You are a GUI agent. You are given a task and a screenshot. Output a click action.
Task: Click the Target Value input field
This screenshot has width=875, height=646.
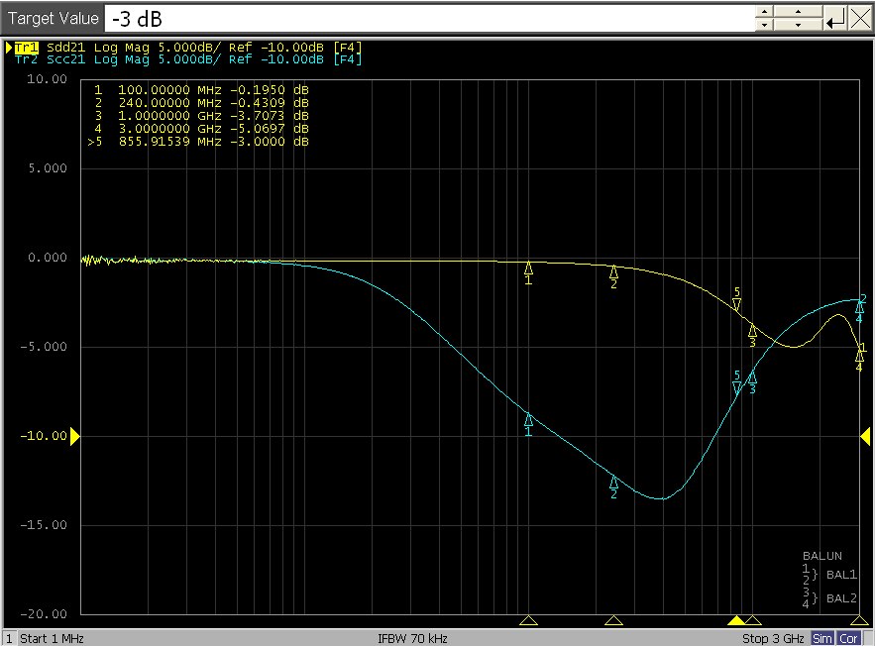428,18
